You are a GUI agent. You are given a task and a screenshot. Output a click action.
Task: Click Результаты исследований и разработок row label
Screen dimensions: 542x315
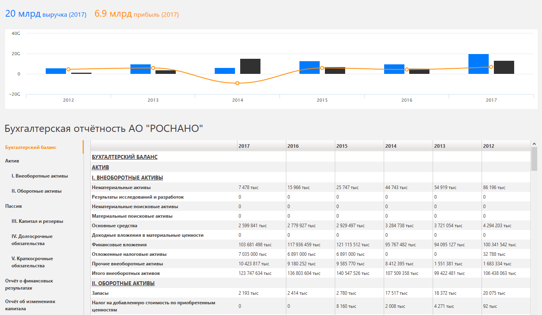point(138,197)
